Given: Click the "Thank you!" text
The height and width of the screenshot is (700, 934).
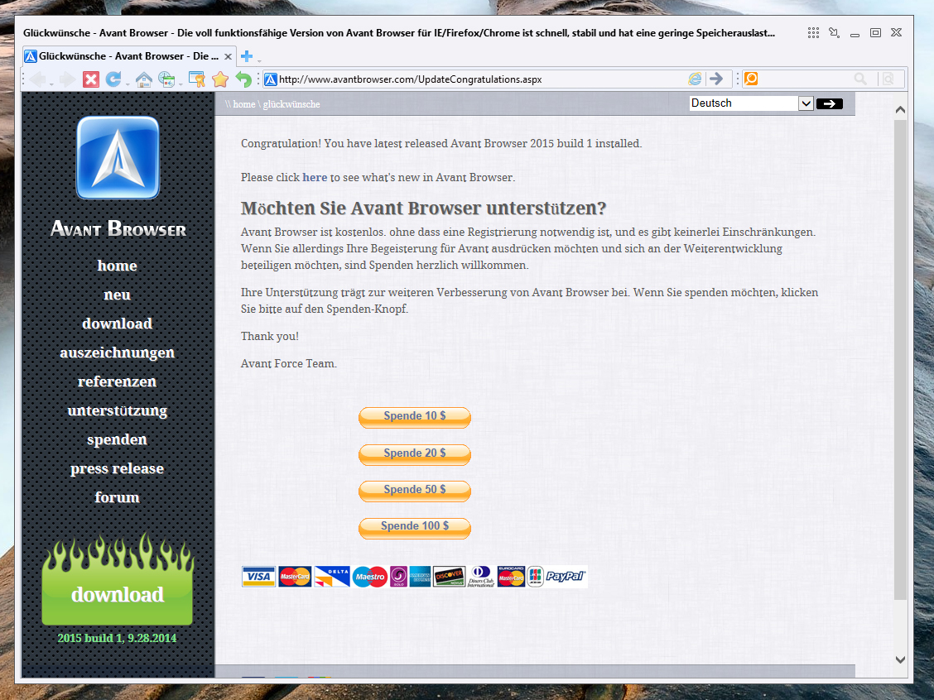Looking at the screenshot, I should tap(270, 336).
